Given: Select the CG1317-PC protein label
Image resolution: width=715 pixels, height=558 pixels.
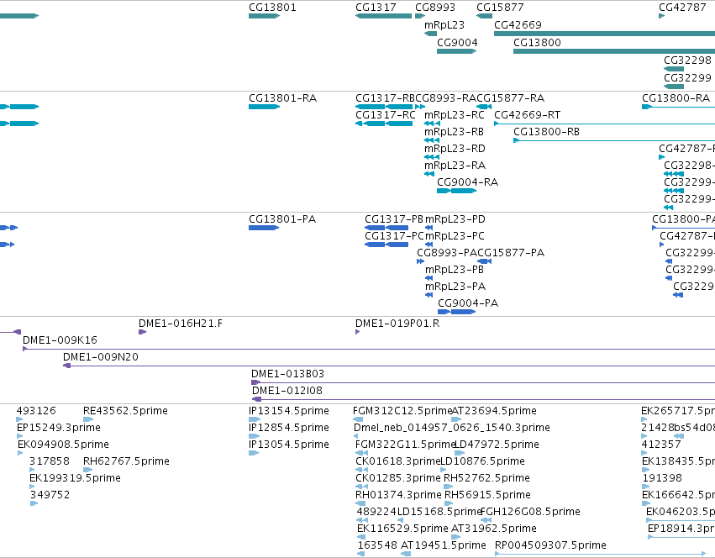Looking at the screenshot, I should coord(394,236).
